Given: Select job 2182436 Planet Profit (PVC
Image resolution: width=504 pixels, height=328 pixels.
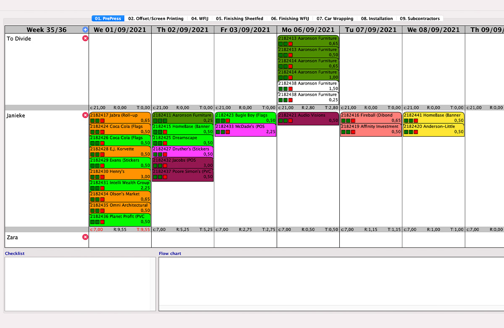Looking at the screenshot, I should coord(120,219).
